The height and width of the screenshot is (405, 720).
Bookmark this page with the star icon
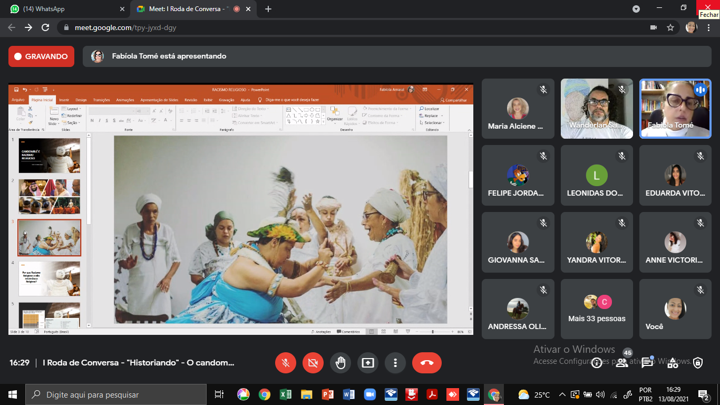670,27
